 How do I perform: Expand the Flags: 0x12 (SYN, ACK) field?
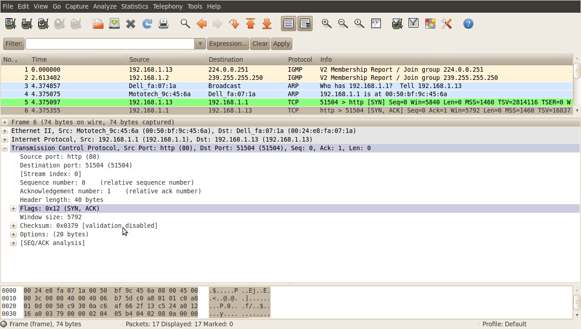click(x=13, y=208)
